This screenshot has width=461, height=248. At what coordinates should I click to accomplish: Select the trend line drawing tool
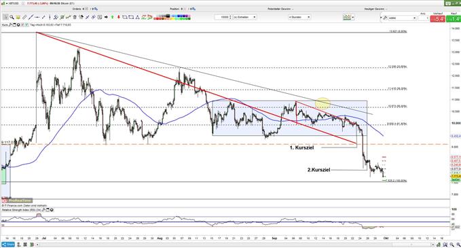pyautogui.click(x=31, y=18)
